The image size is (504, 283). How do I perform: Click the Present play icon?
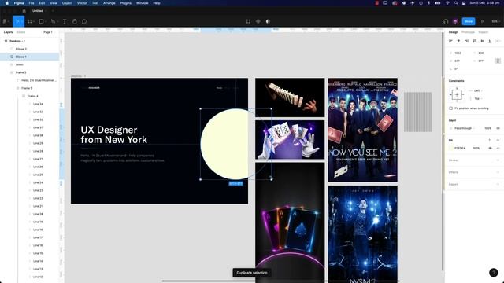(482, 21)
